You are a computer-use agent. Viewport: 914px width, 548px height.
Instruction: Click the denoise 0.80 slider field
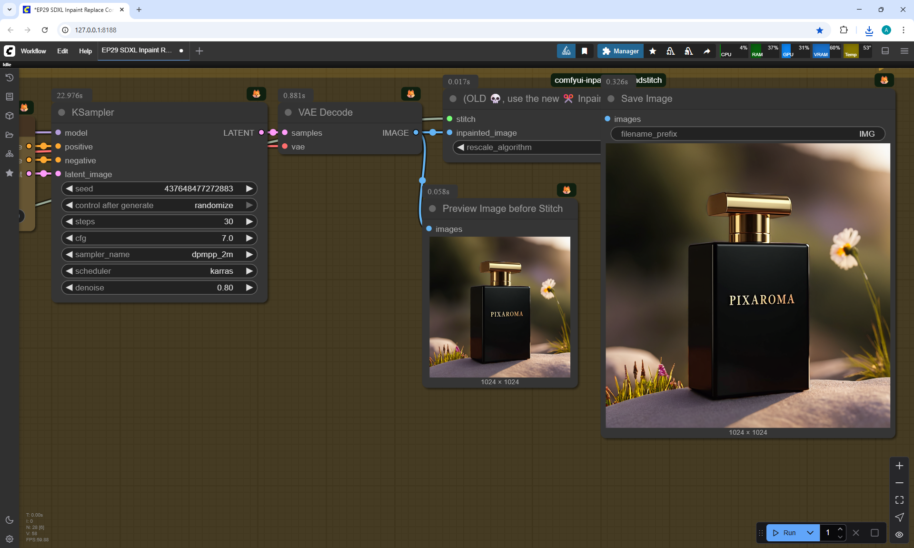[x=159, y=288]
